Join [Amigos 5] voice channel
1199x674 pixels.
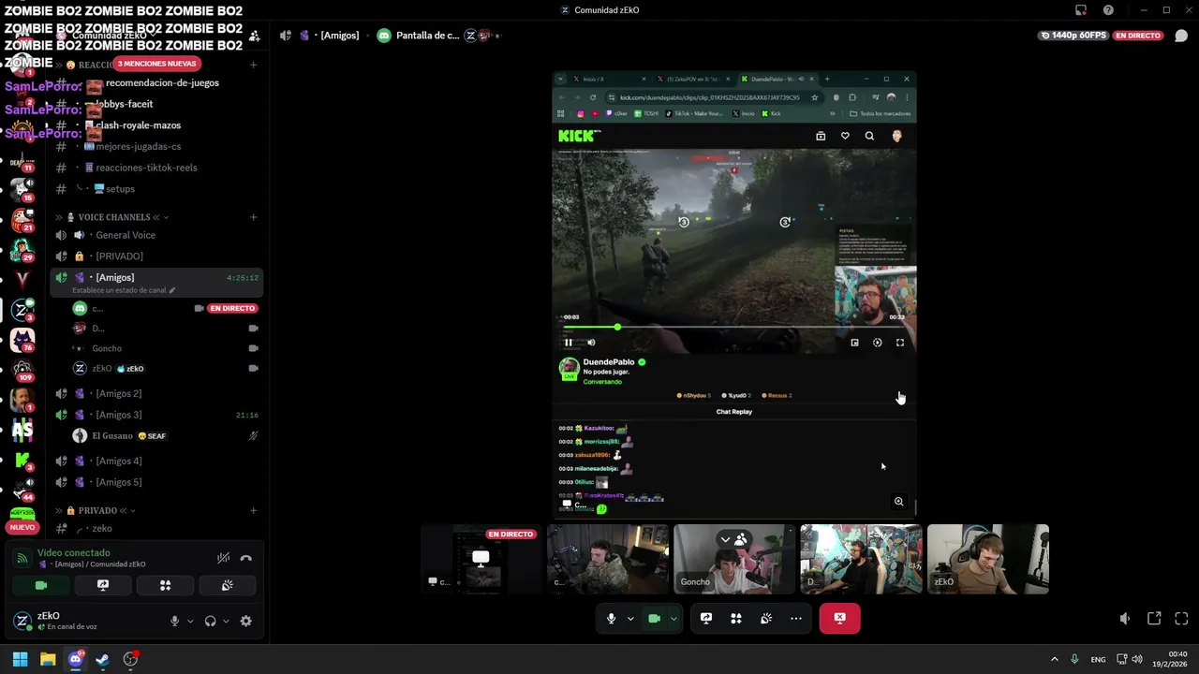pos(118,482)
